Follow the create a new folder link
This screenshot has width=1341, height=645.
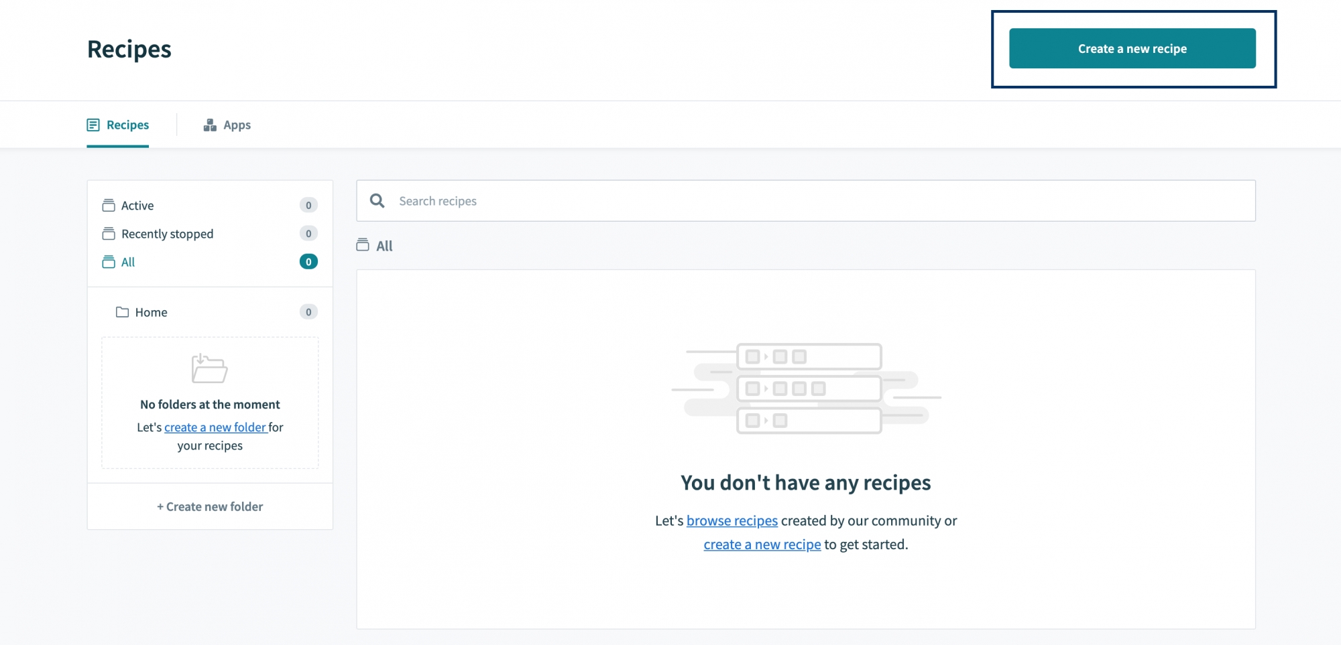coord(215,427)
